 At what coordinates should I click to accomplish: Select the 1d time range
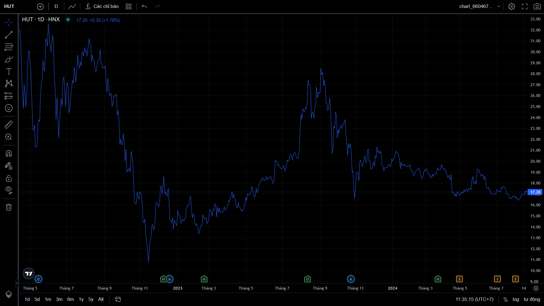point(27,299)
